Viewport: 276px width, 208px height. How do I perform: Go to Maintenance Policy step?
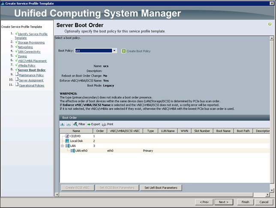(x=31, y=75)
